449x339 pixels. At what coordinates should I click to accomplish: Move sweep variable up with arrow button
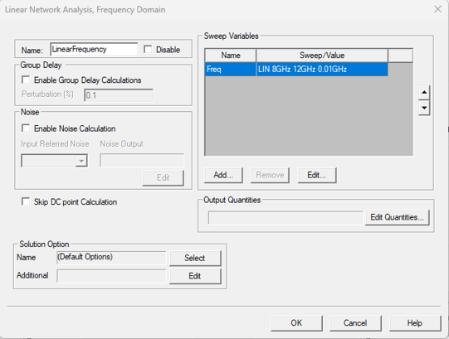click(x=424, y=92)
